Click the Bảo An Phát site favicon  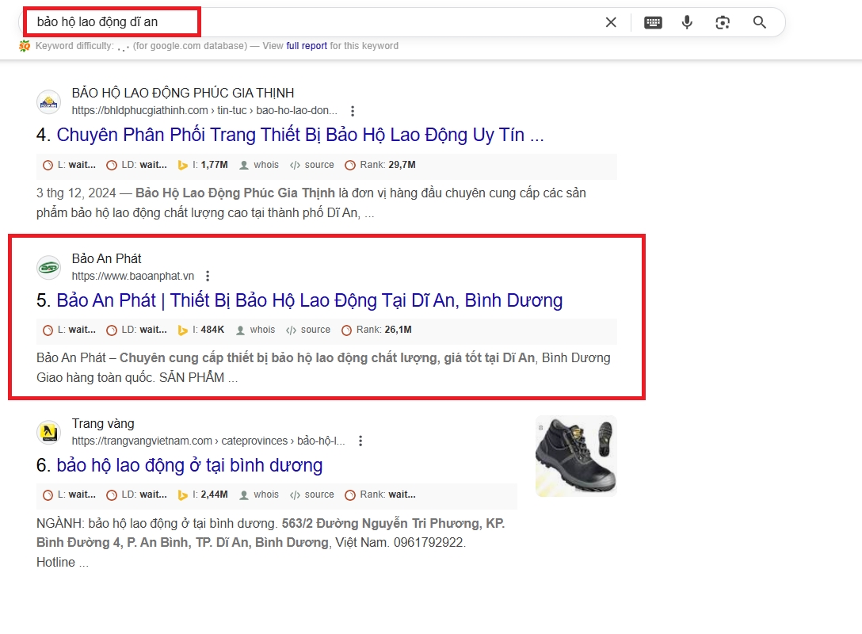pos(49,267)
